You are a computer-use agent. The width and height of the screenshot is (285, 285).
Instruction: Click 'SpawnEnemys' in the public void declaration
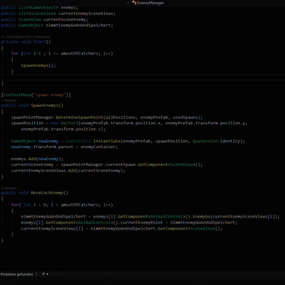(x=45, y=105)
